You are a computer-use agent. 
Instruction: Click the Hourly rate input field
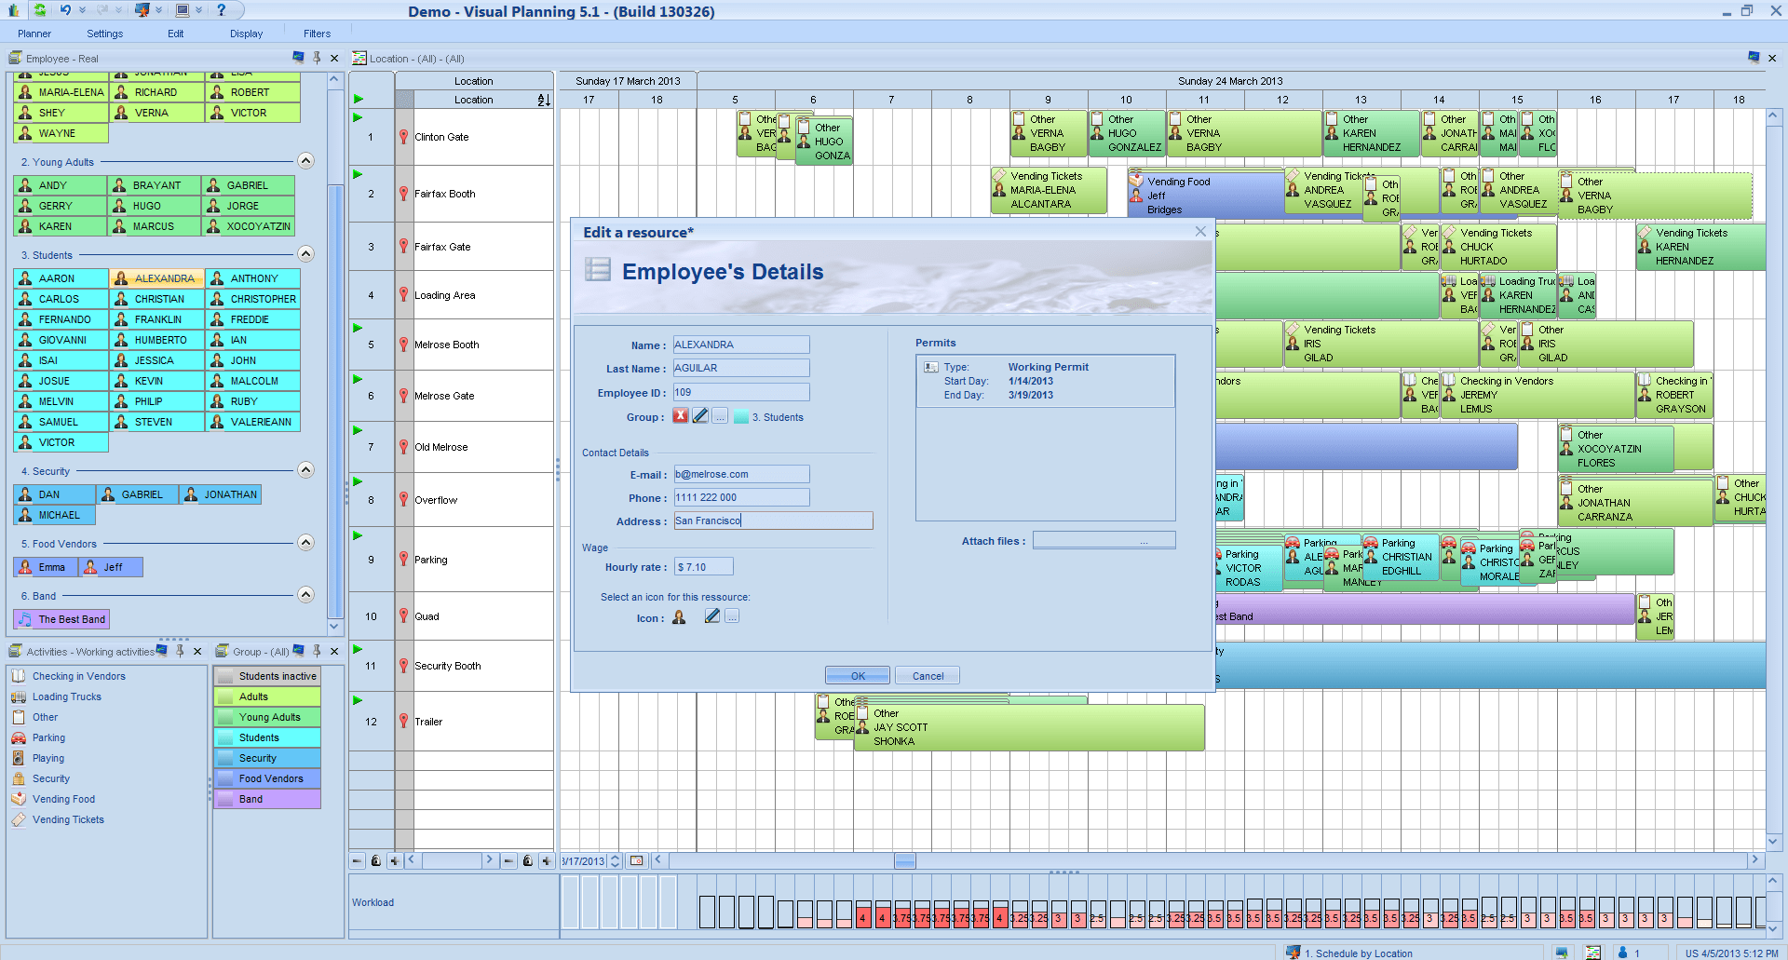(702, 566)
